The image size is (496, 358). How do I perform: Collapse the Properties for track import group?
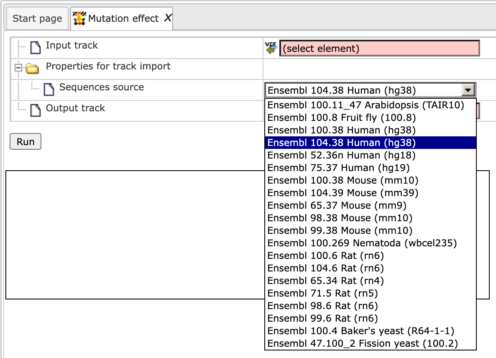pyautogui.click(x=18, y=68)
